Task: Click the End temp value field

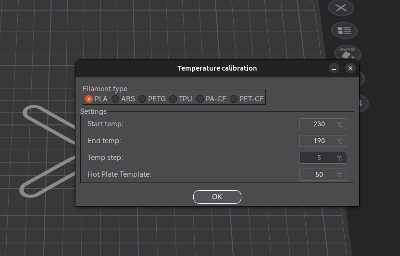Action: [323, 141]
